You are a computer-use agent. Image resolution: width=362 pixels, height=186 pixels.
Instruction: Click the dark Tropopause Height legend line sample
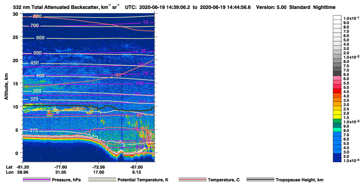(260, 180)
